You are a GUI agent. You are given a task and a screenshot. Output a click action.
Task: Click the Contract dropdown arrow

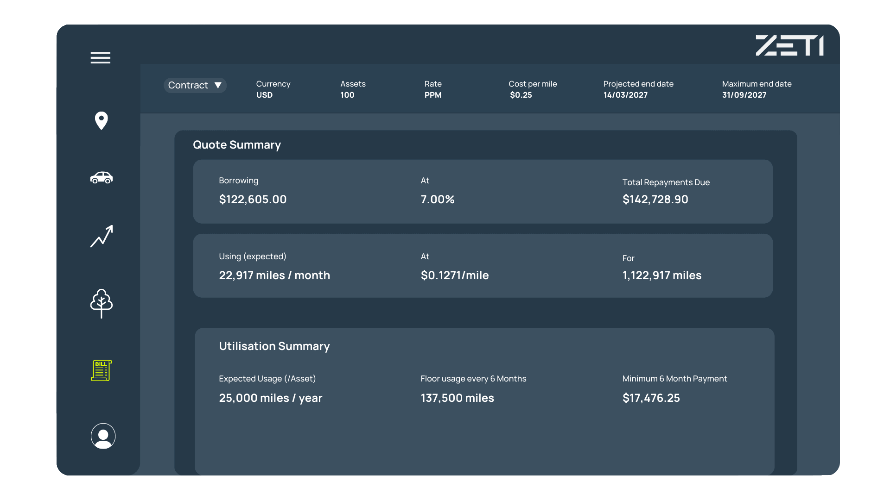tap(218, 85)
